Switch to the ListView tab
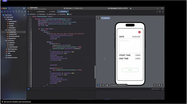Viewport: 187px width, 104px height. [52, 11]
